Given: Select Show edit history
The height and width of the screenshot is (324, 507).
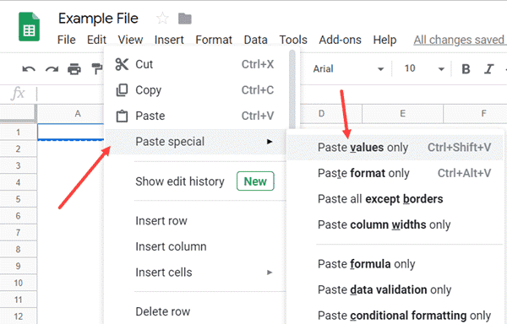Looking at the screenshot, I should pos(195,181).
